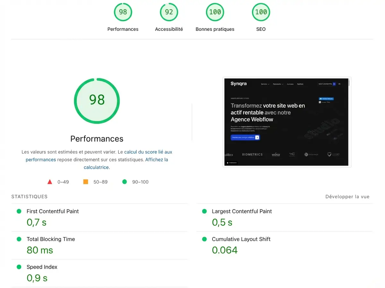Click the 100 Bonnes pratiques score gauge
Image resolution: width=385 pixels, height=288 pixels.
click(215, 12)
